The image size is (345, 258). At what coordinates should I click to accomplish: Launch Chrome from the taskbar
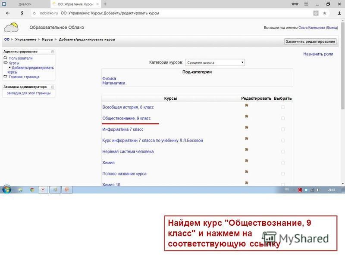(32, 190)
